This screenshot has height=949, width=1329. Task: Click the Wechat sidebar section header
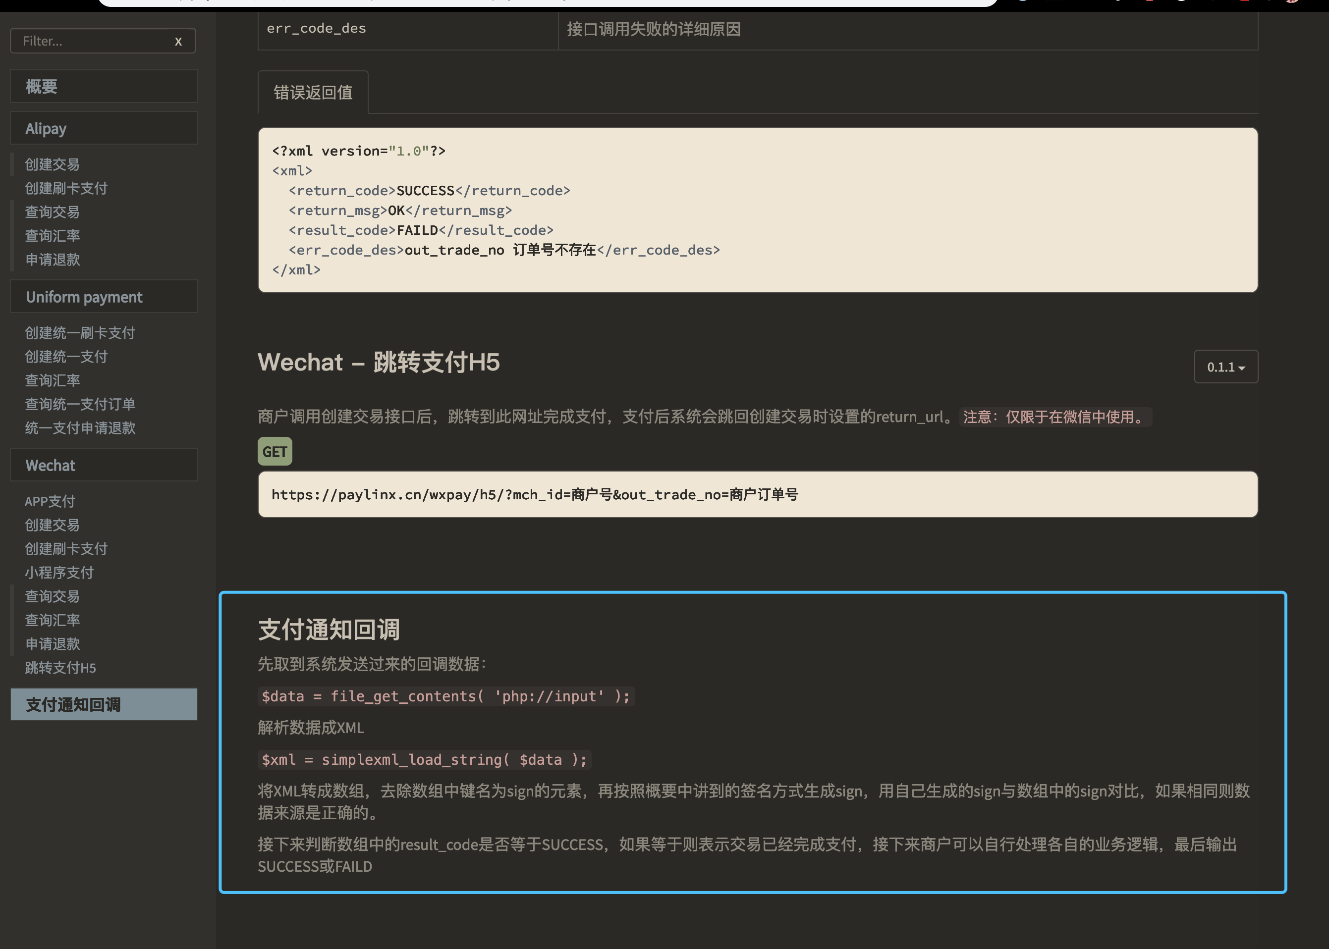104,465
